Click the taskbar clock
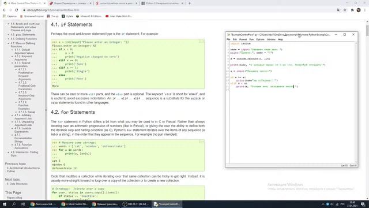The image size is (369, 208). [352, 204]
